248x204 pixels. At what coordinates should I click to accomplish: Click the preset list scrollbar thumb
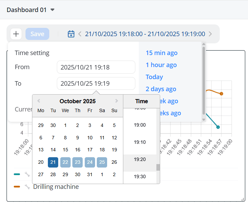click(204, 80)
